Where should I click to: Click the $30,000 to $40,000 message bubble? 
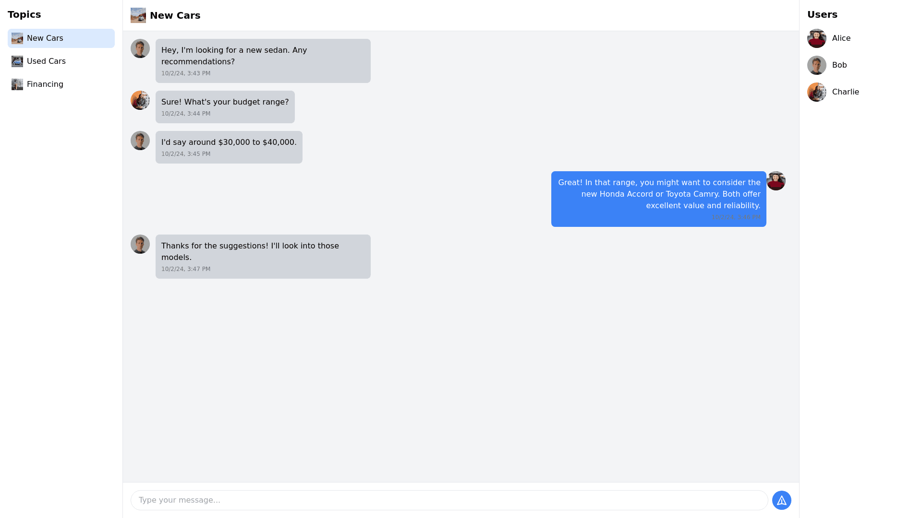[229, 147]
